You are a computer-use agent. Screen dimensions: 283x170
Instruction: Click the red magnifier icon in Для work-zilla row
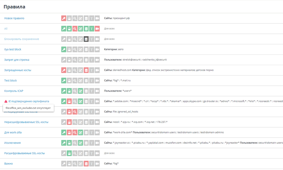coord(75,133)
